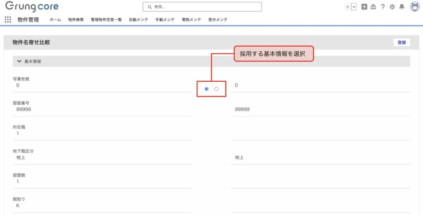Go to the 自動メンテ tab
This screenshot has width=423, height=215.
[138, 20]
